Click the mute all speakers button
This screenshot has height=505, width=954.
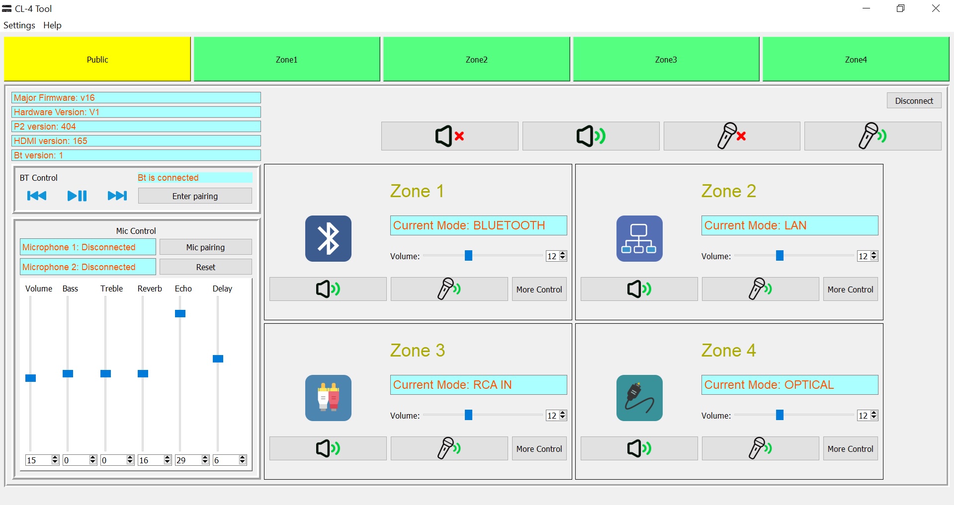[x=449, y=136]
